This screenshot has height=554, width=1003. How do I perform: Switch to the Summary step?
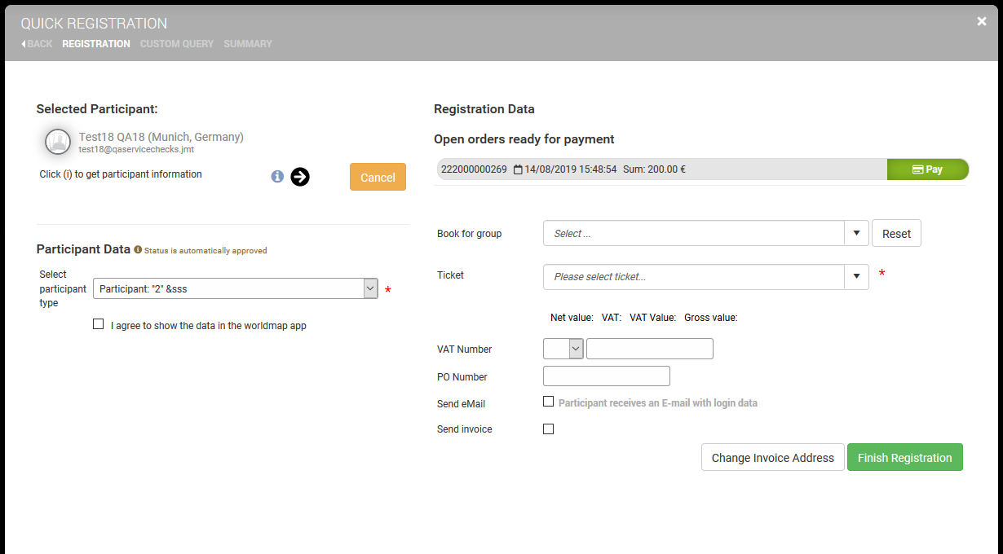[x=248, y=44]
